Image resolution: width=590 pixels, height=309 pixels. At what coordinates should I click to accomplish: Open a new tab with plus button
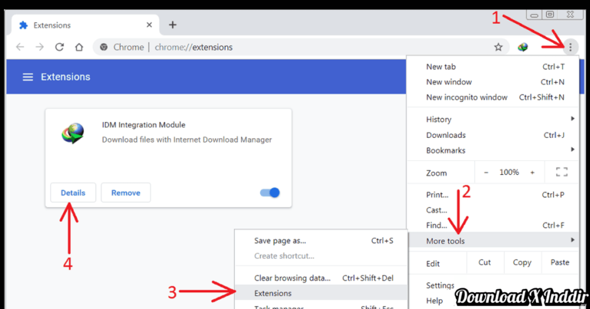point(172,25)
